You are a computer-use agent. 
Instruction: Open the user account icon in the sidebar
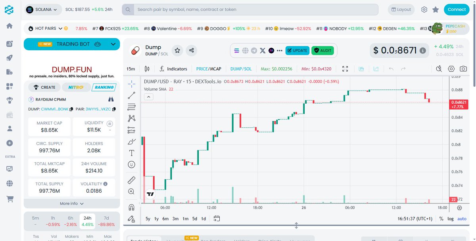pyautogui.click(x=10, y=129)
